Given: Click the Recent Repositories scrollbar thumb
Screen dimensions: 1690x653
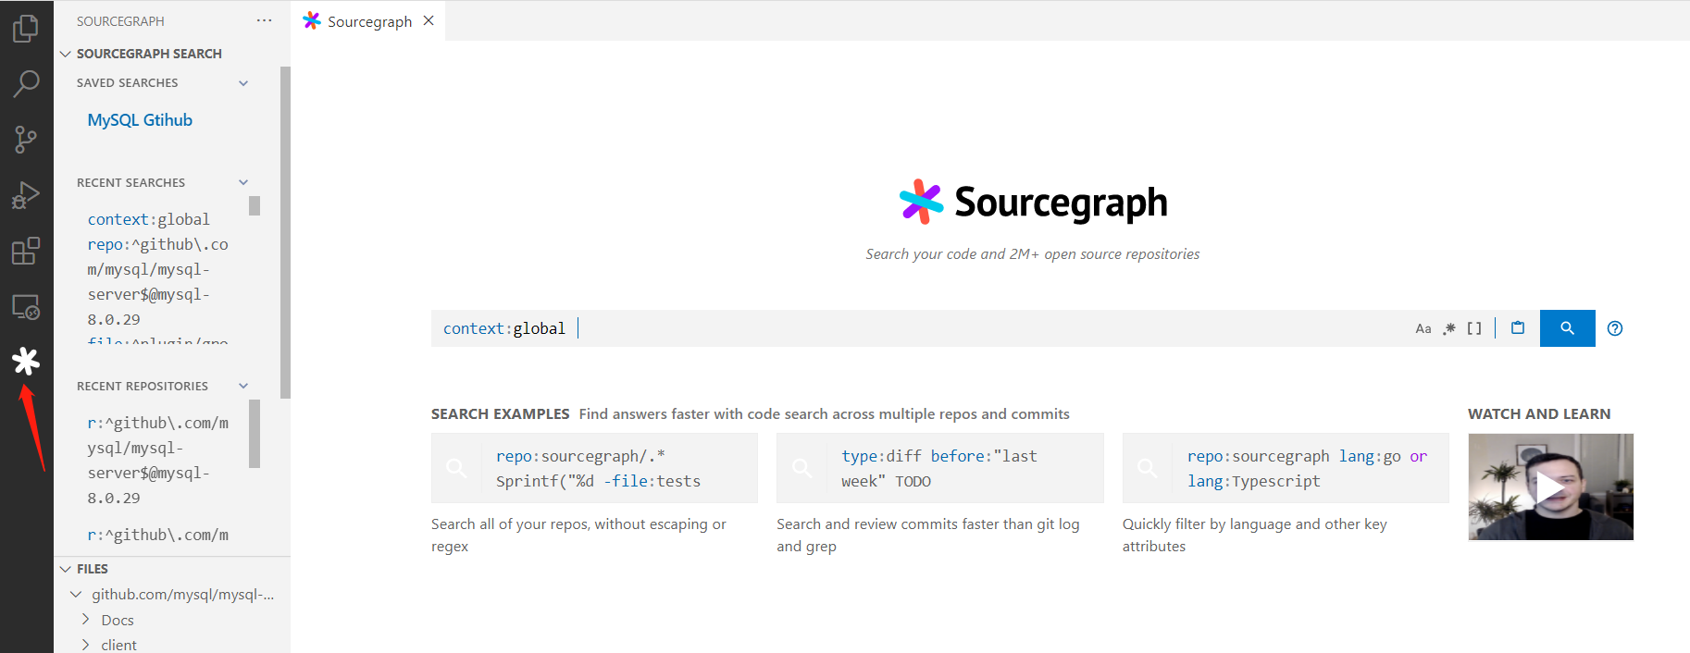Looking at the screenshot, I should 255,434.
